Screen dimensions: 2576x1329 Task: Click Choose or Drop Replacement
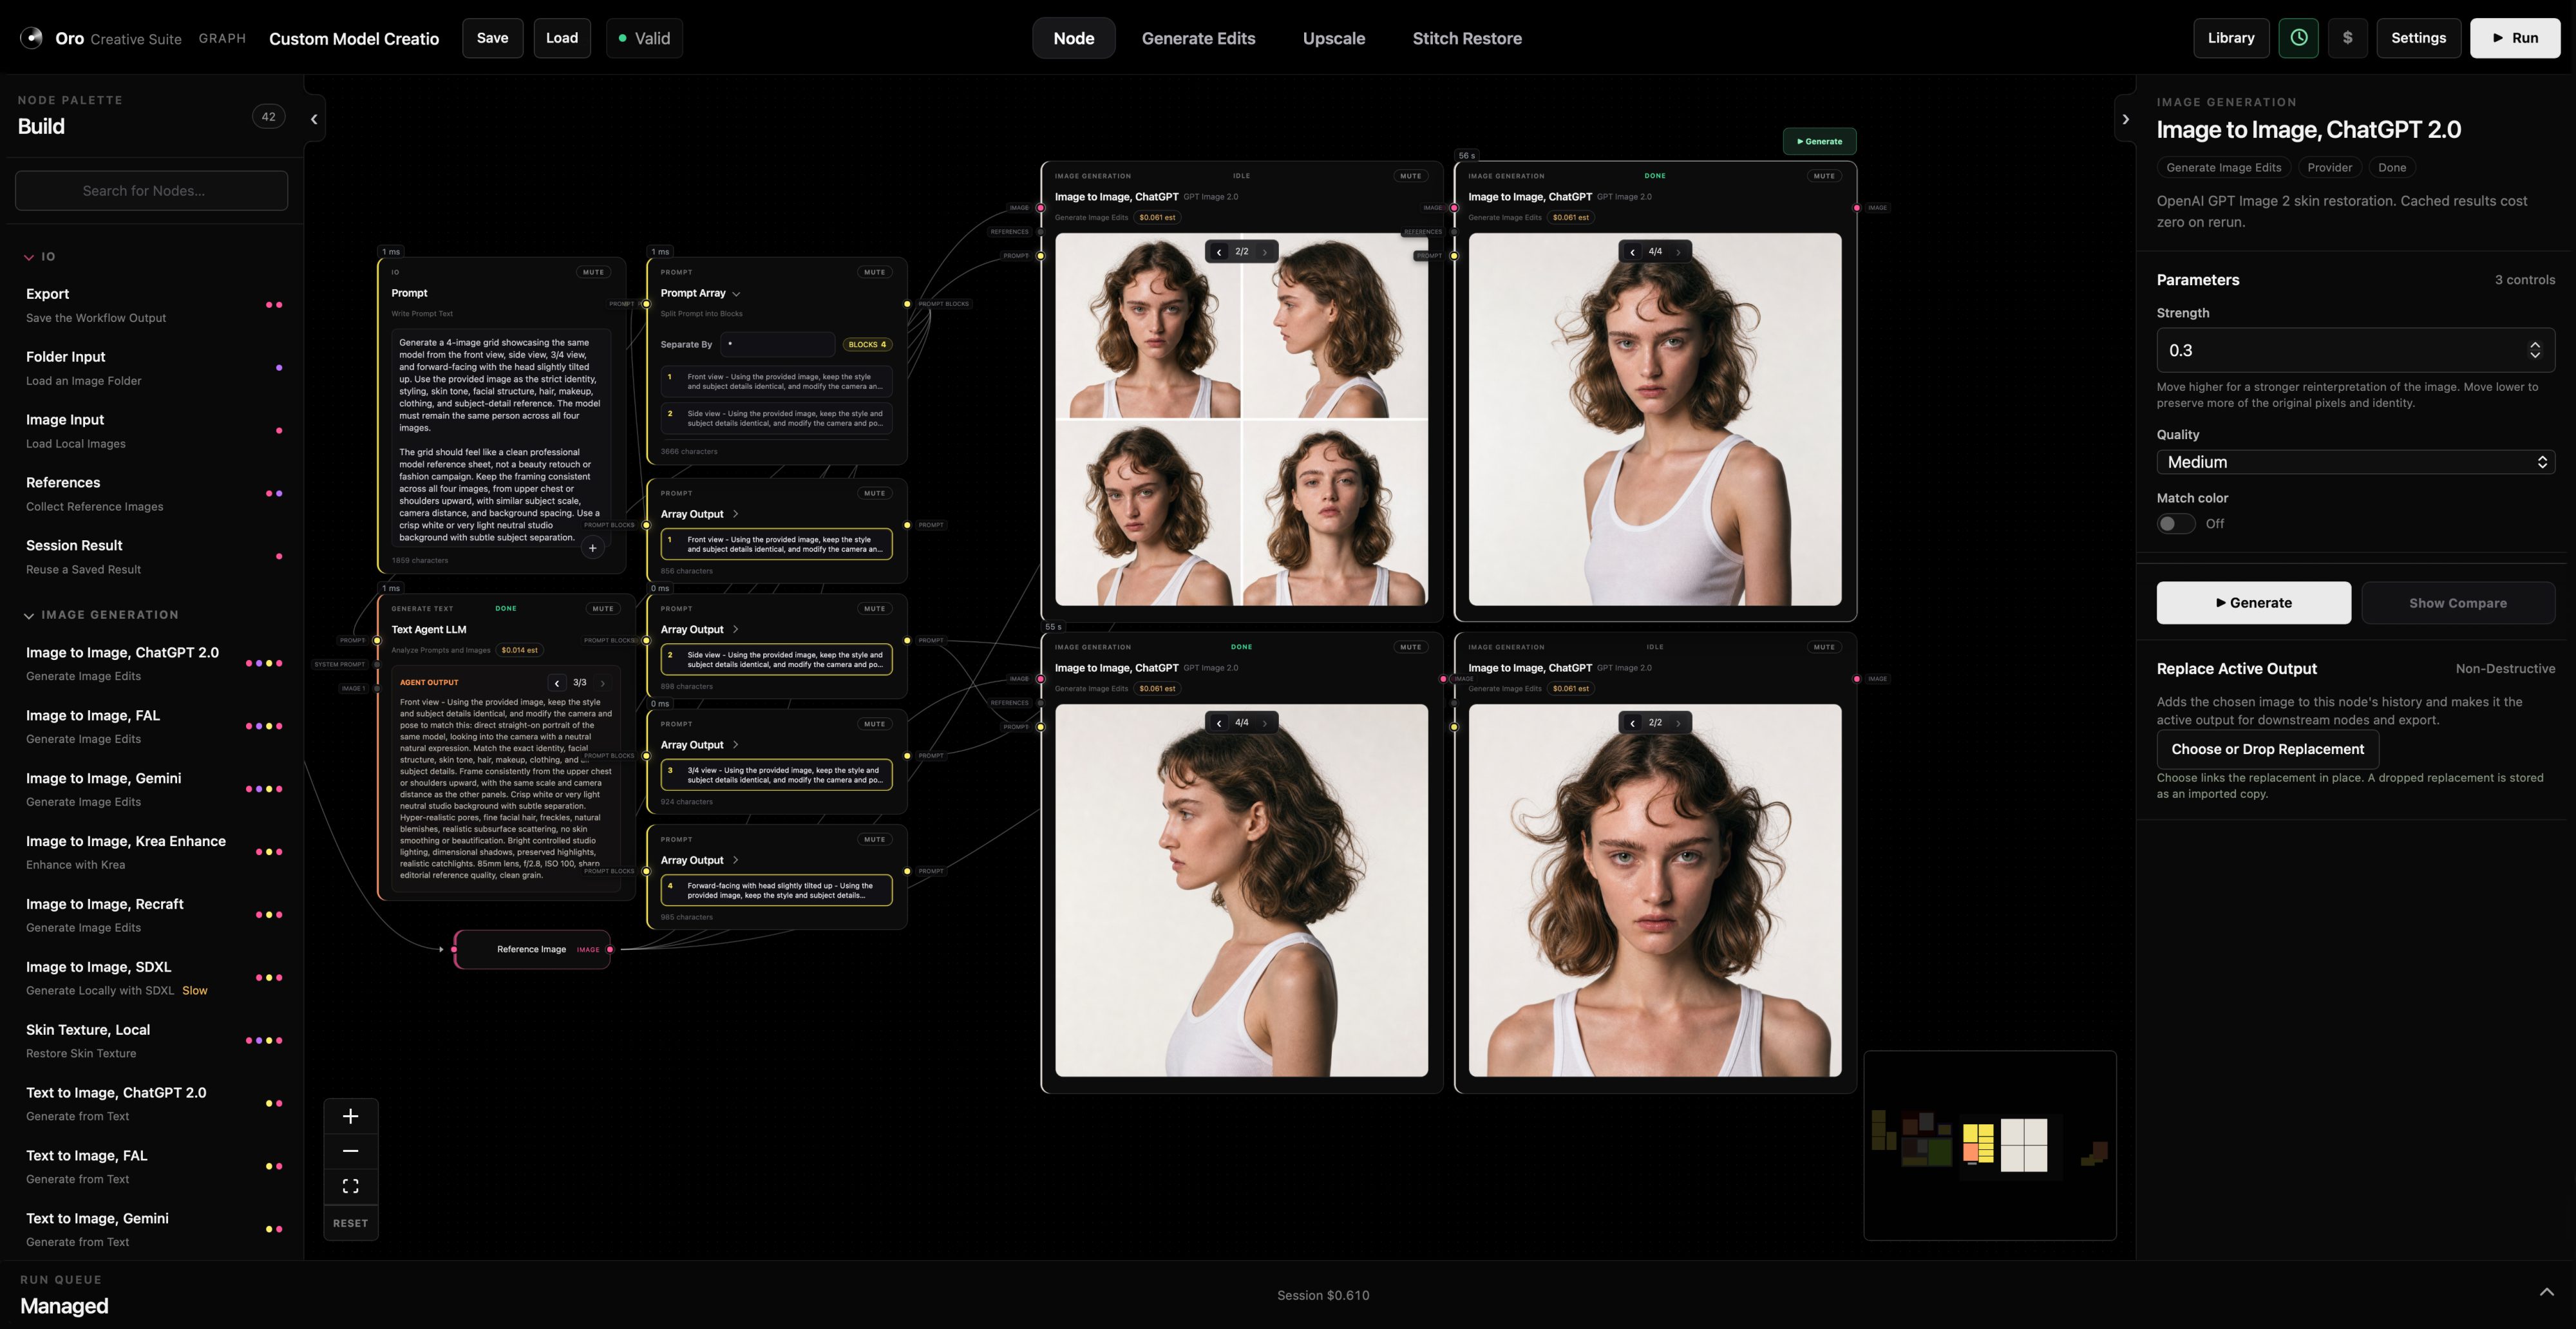2267,749
